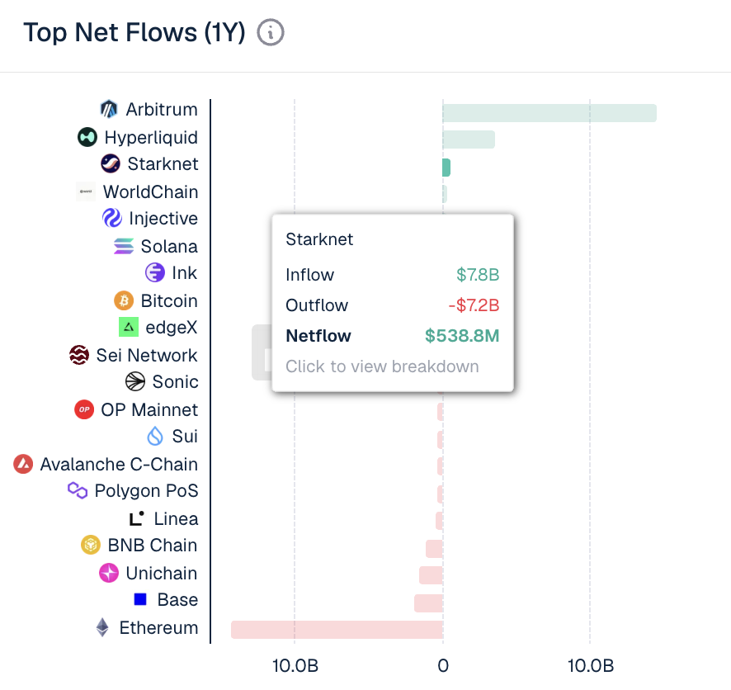Click the Injective chain logo

pos(112,218)
